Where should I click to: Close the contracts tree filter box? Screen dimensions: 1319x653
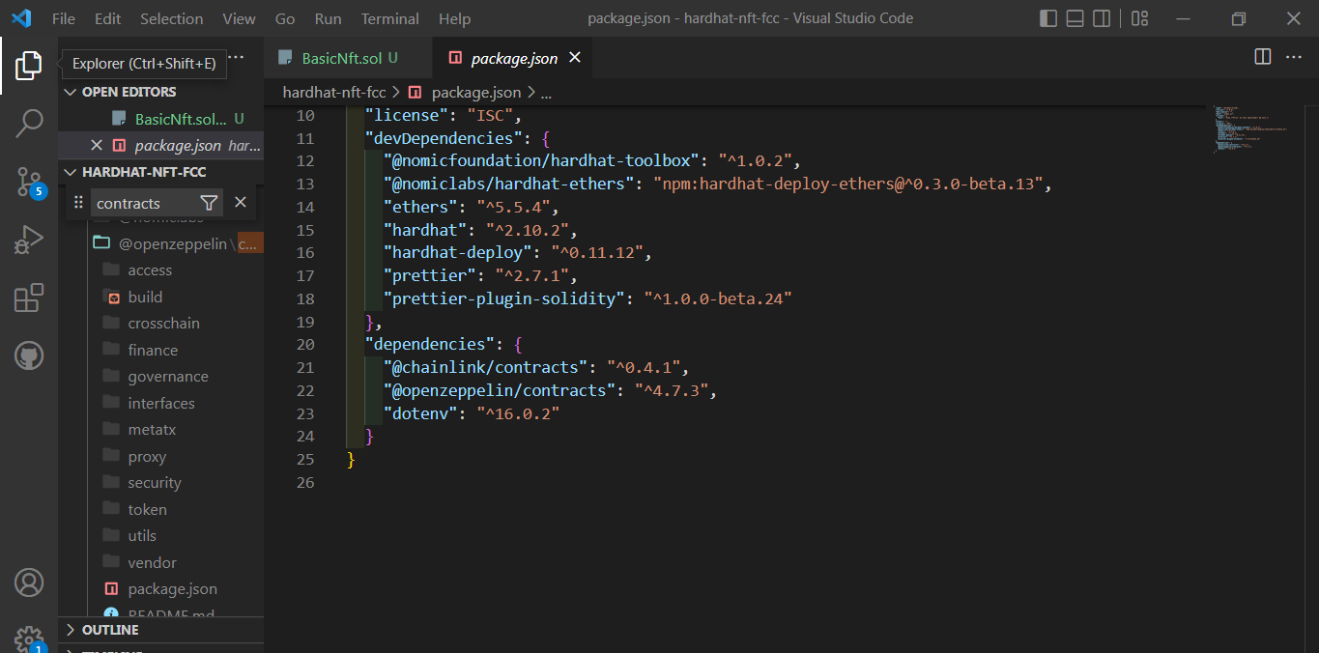pyautogui.click(x=241, y=202)
